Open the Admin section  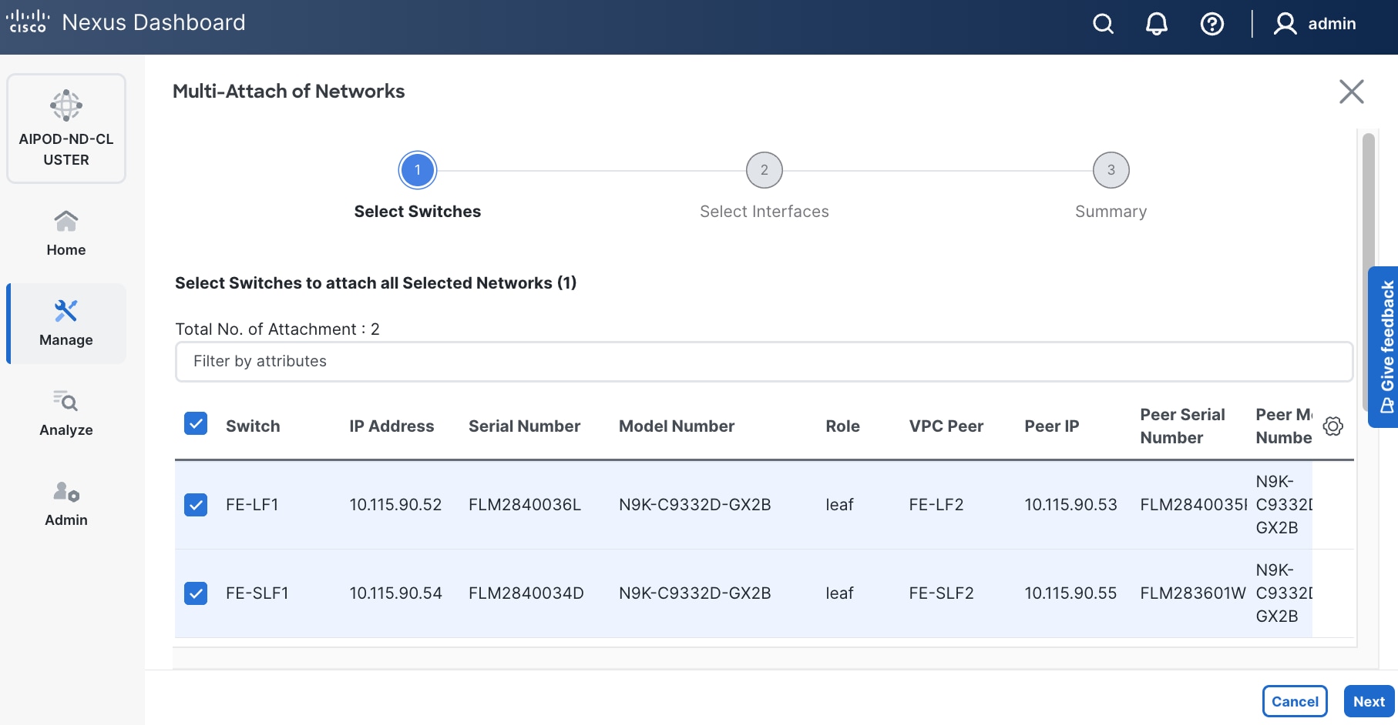[x=66, y=503]
